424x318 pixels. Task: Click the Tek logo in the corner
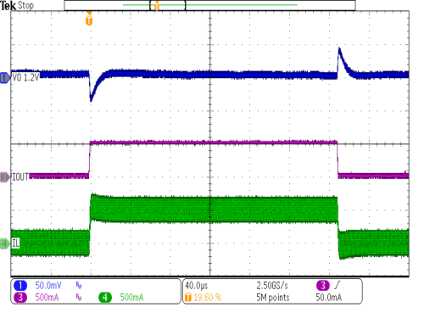8,6
